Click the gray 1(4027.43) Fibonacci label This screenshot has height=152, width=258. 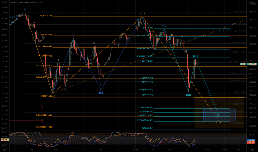(x=239, y=92)
